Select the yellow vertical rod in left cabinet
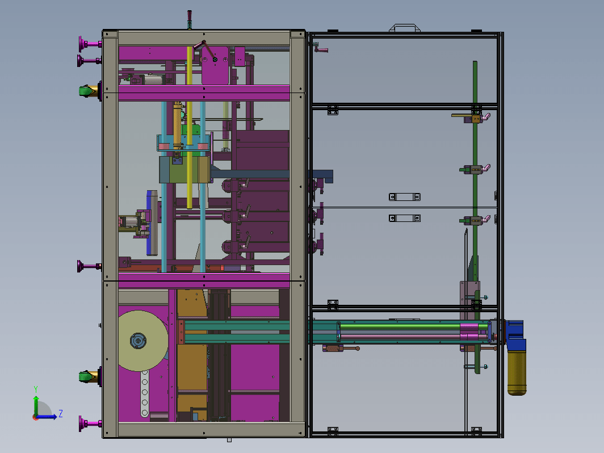 point(190,128)
